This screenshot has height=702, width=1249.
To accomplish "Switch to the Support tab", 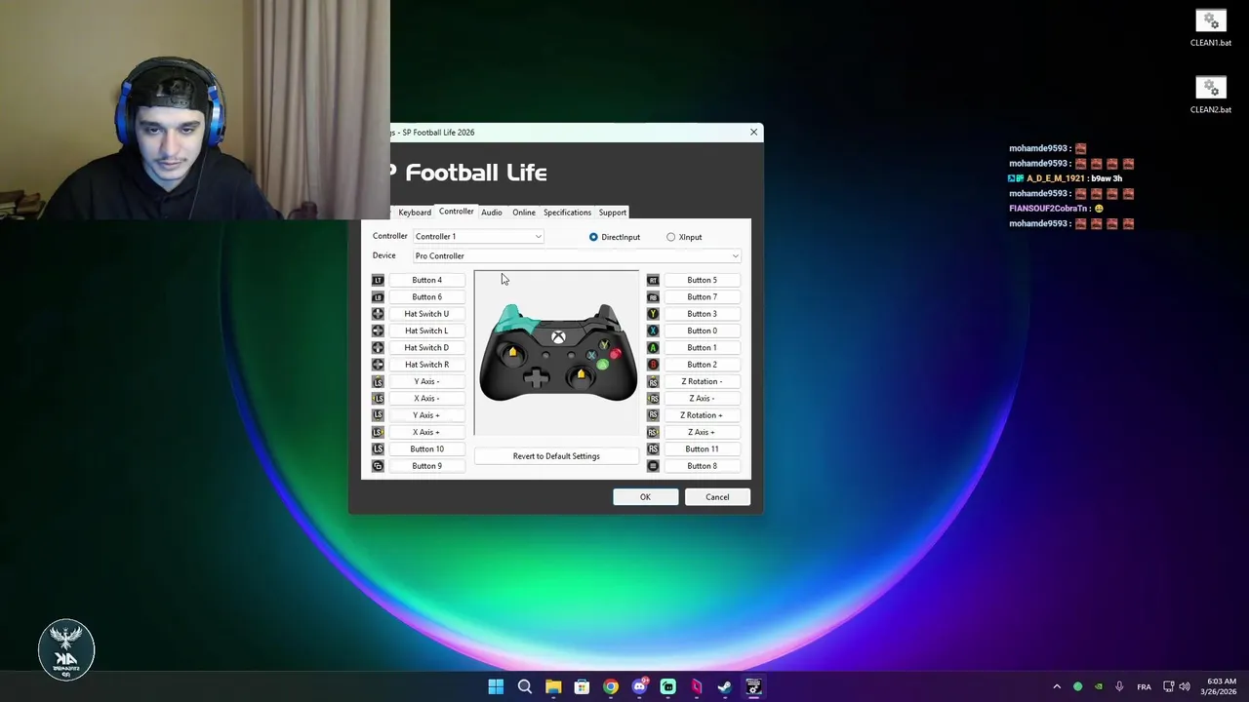I will [613, 213].
